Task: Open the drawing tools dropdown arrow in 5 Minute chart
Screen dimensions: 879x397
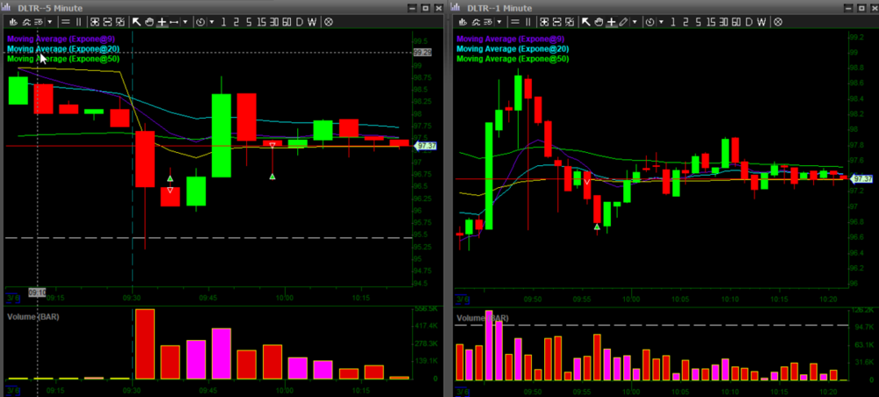Action: tap(185, 20)
